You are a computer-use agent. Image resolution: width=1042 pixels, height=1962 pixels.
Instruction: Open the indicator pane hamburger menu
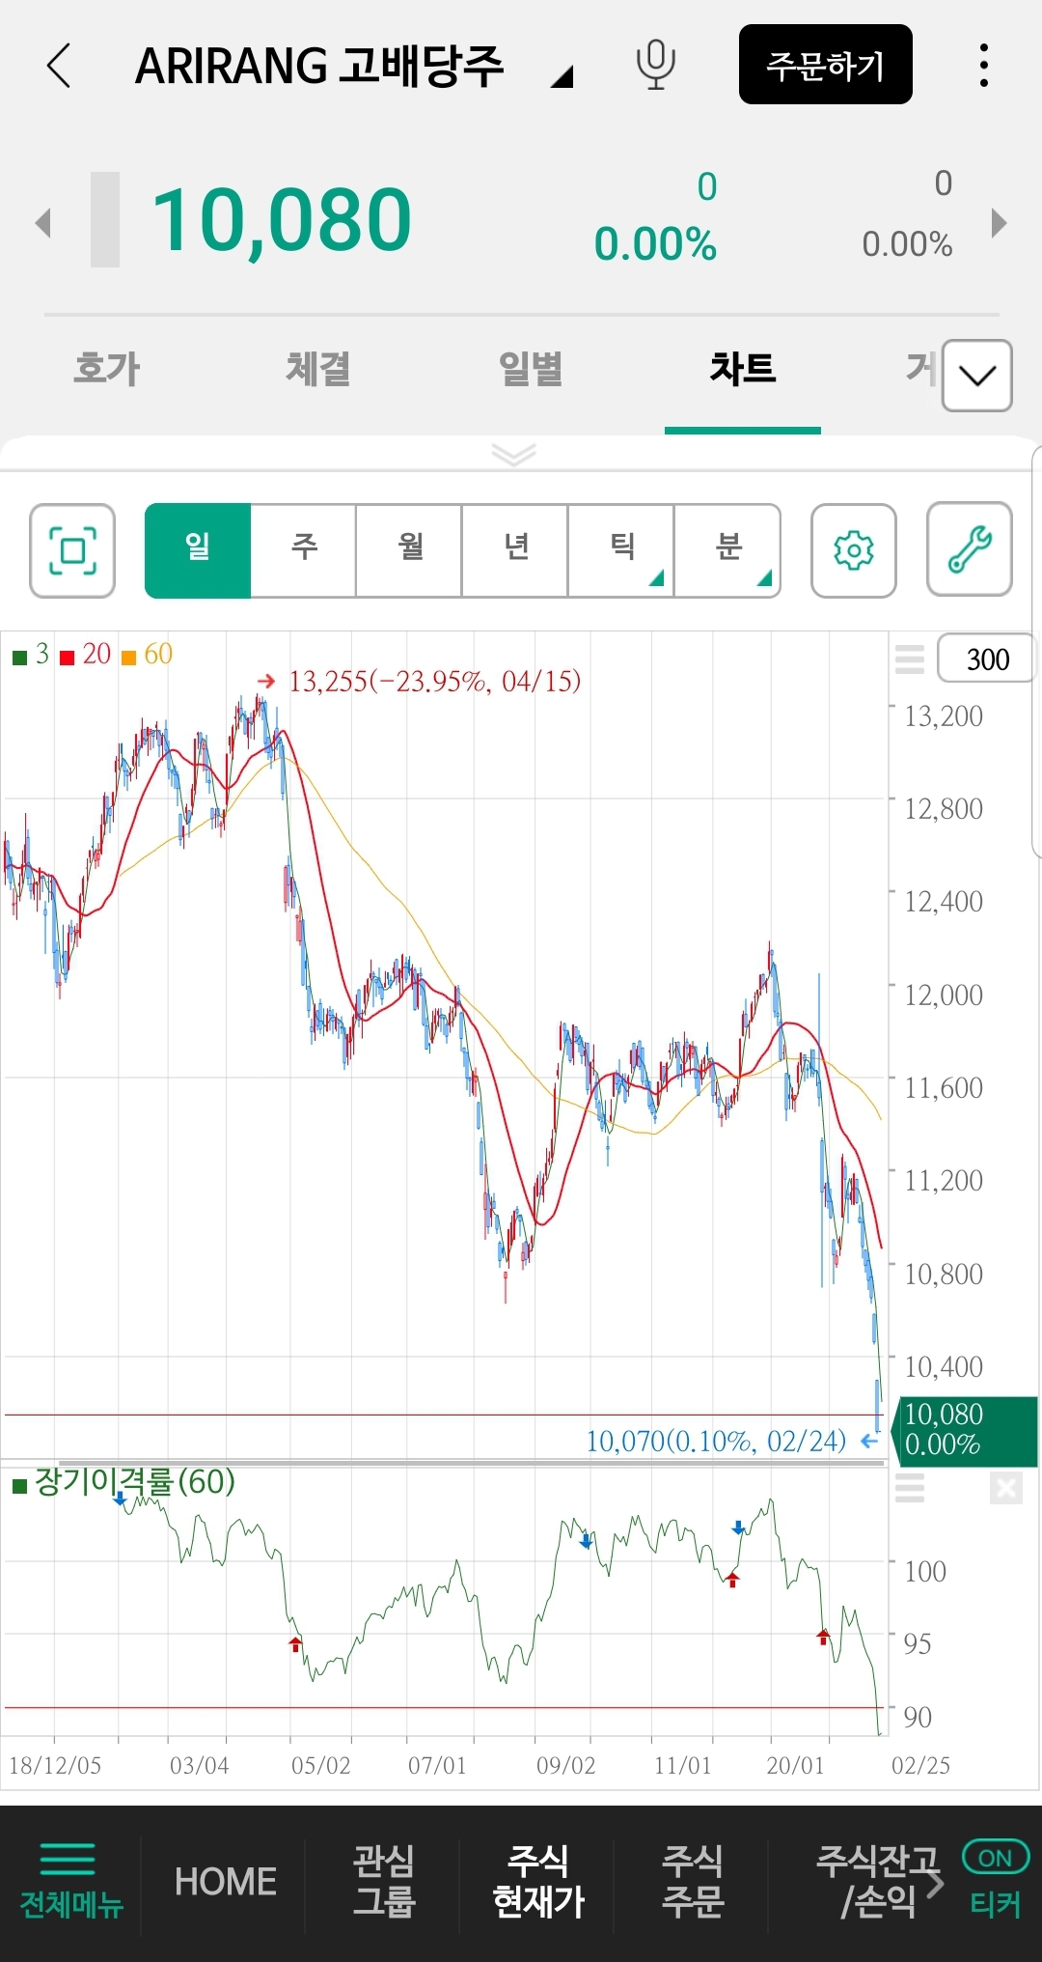[910, 1488]
